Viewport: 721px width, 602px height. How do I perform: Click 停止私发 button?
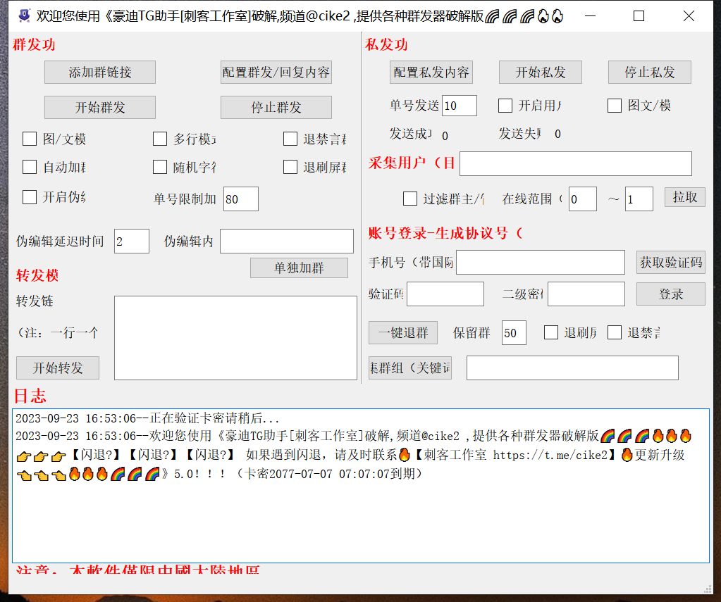649,72
